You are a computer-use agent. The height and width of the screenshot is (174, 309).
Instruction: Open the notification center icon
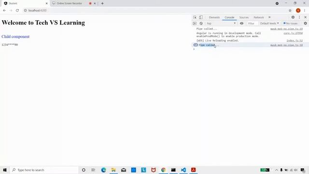[303, 170]
